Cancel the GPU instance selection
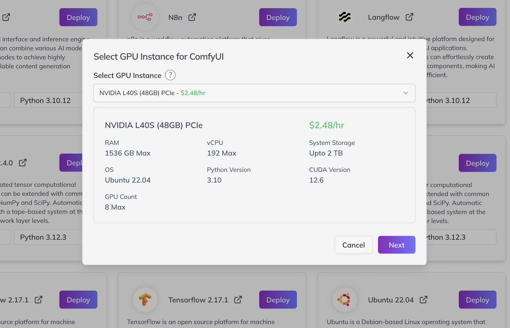Viewport: 510px width, 328px height. 354,245
